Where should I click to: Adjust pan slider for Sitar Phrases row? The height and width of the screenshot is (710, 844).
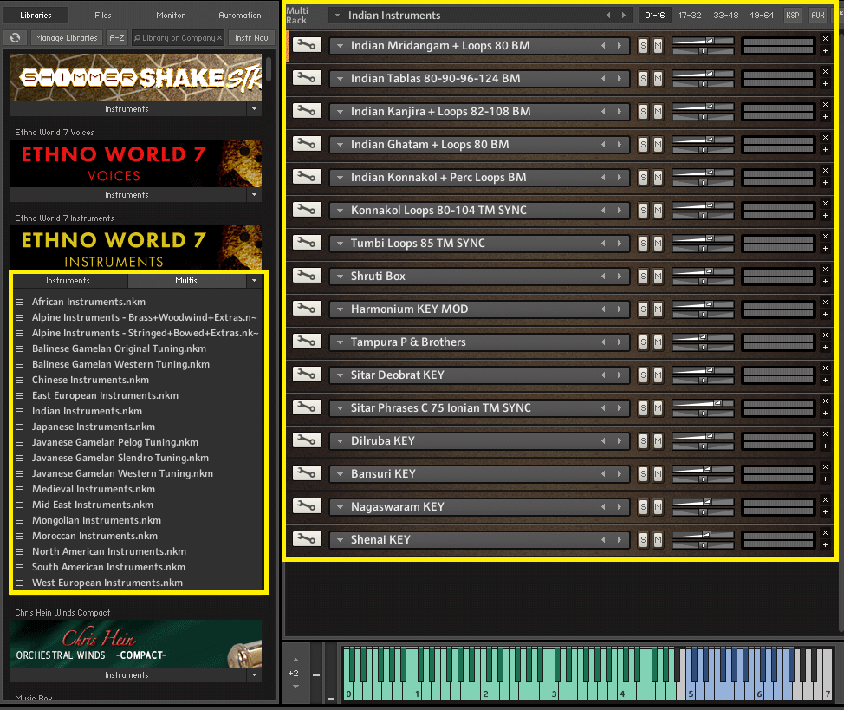(703, 414)
